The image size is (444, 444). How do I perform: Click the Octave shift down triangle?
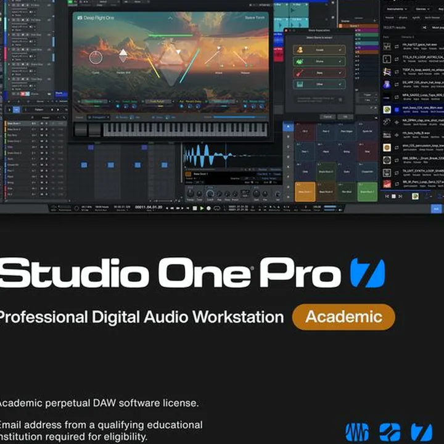[x=123, y=59]
